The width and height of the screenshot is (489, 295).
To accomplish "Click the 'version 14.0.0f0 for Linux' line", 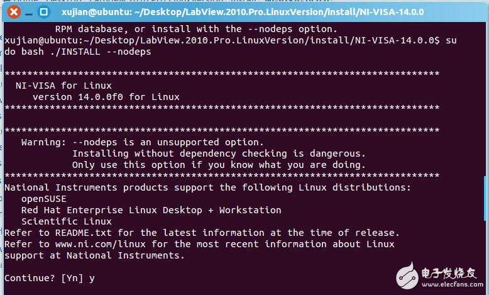I will tap(106, 97).
